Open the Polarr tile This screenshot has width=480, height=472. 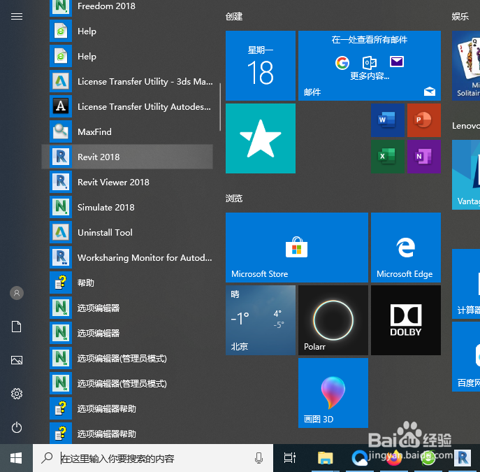(333, 320)
